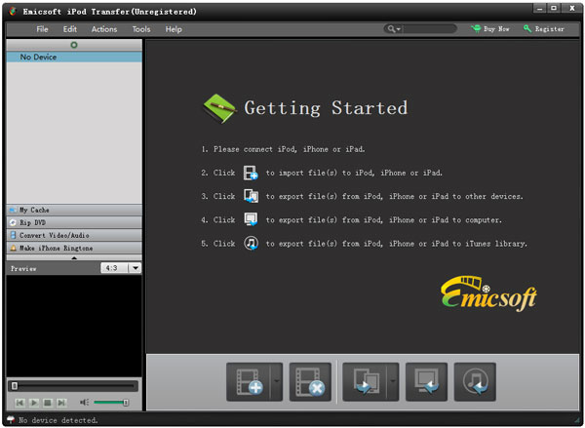Open the import files dropdown arrow
Screen dimensions: 585x428
pos(276,381)
